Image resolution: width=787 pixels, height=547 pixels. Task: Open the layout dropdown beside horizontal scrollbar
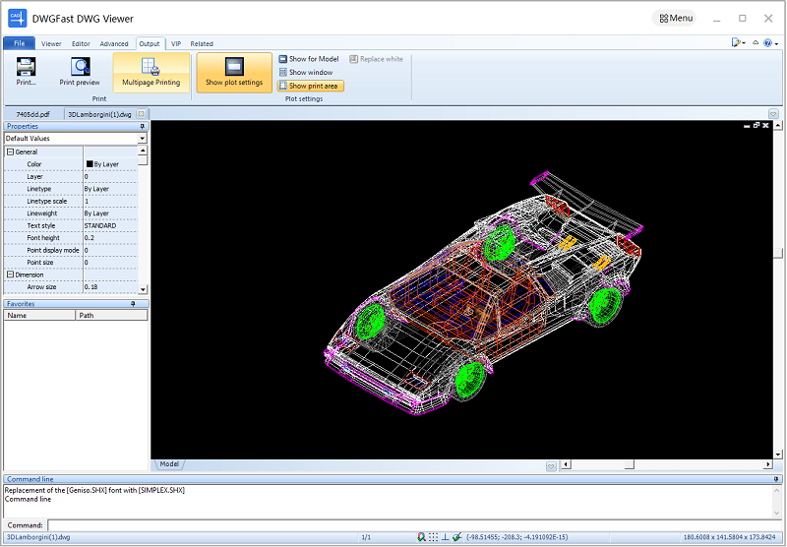tap(551, 466)
